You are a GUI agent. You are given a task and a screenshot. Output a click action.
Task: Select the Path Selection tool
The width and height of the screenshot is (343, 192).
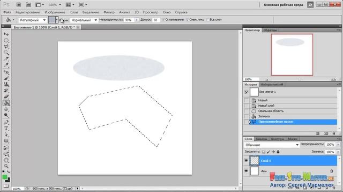pyautogui.click(x=6, y=134)
